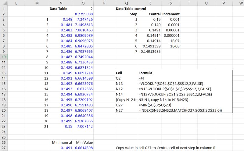Click Central cell with value 0.14913985

tap(149, 52)
